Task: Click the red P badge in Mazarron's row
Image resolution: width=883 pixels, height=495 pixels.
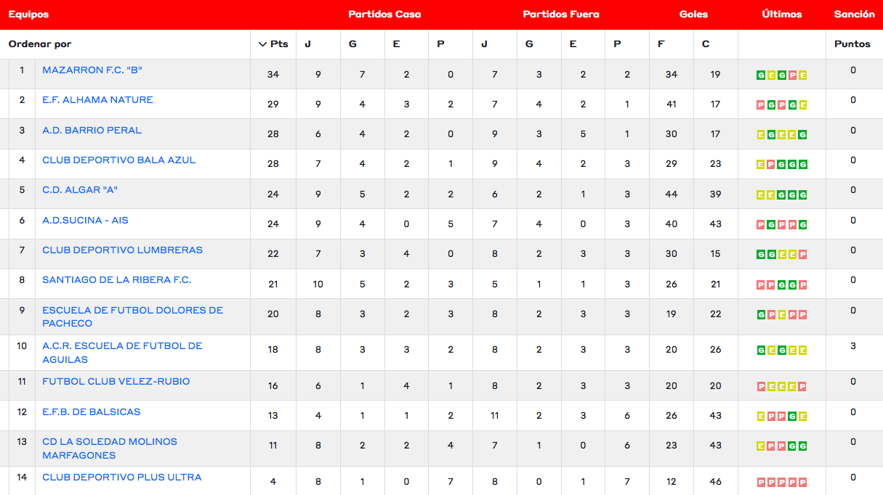Action: [x=792, y=75]
